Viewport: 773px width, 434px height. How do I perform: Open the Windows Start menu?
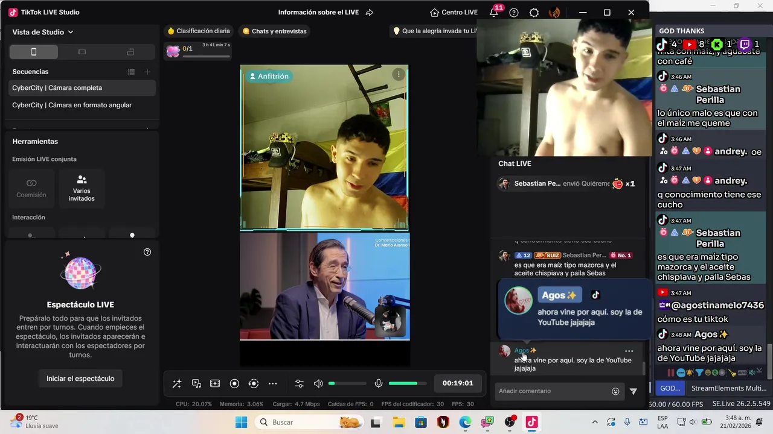241,422
